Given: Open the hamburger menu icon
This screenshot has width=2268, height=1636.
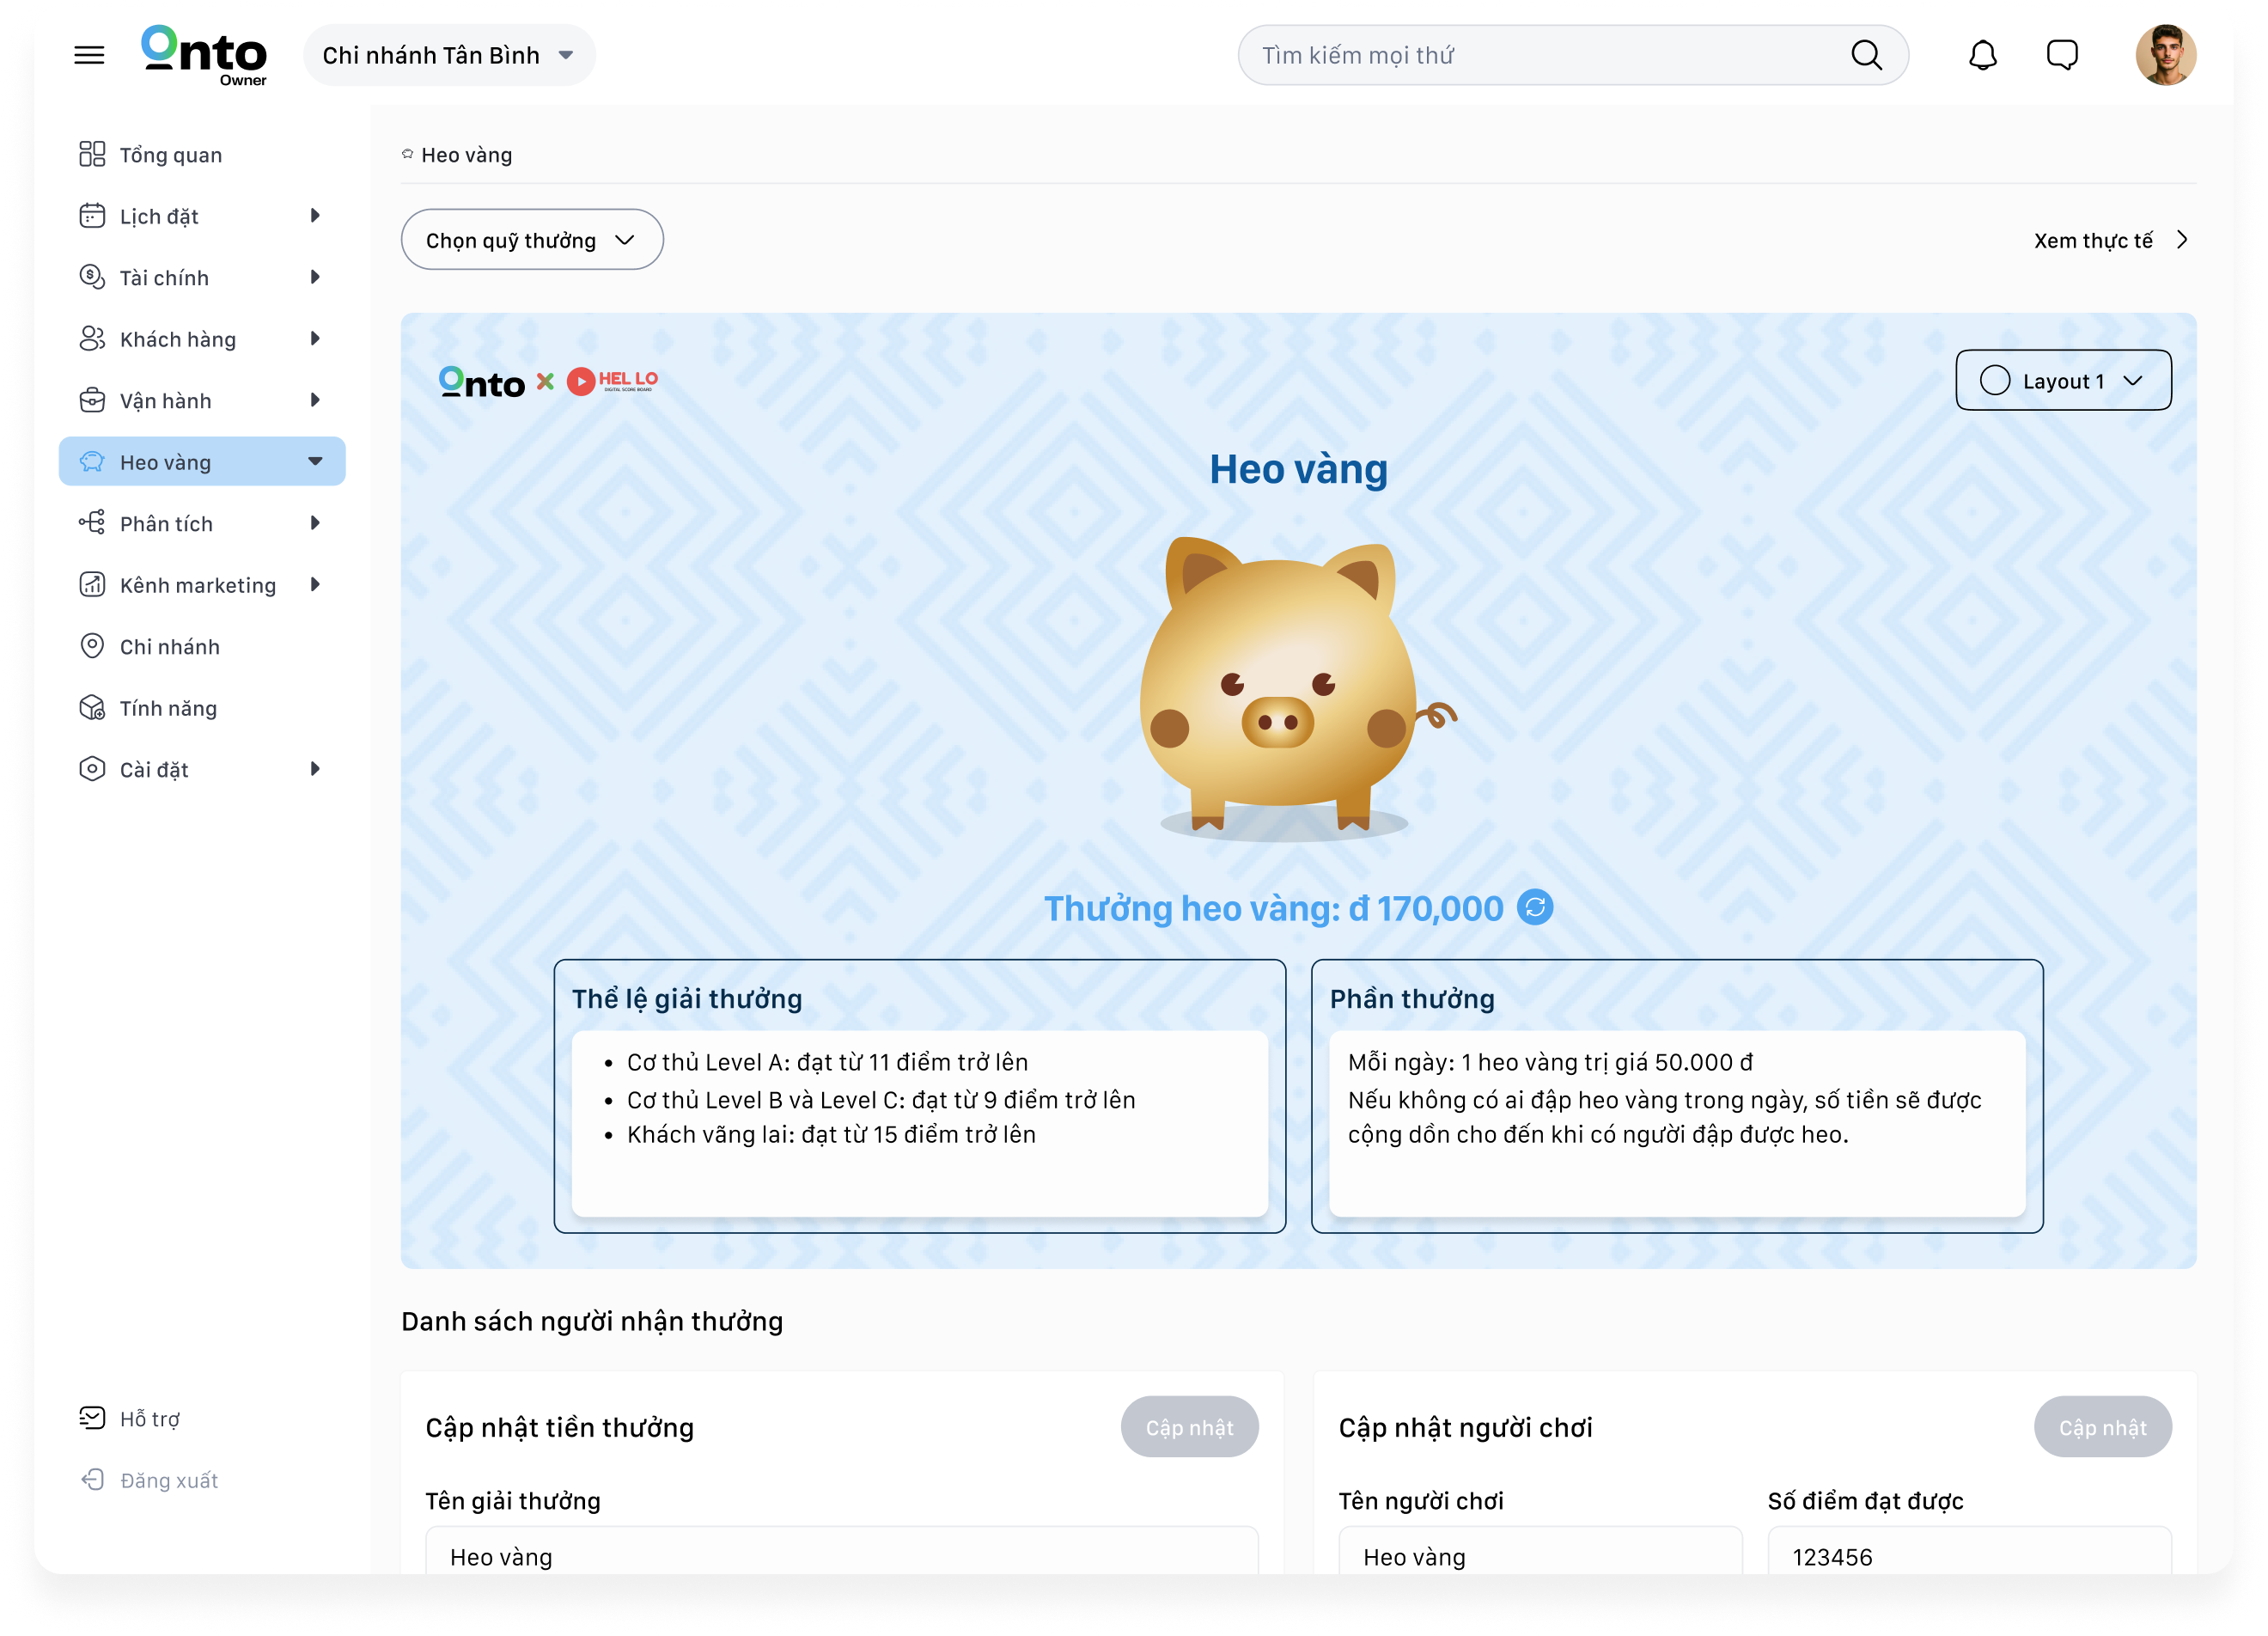Looking at the screenshot, I should pos(89,55).
